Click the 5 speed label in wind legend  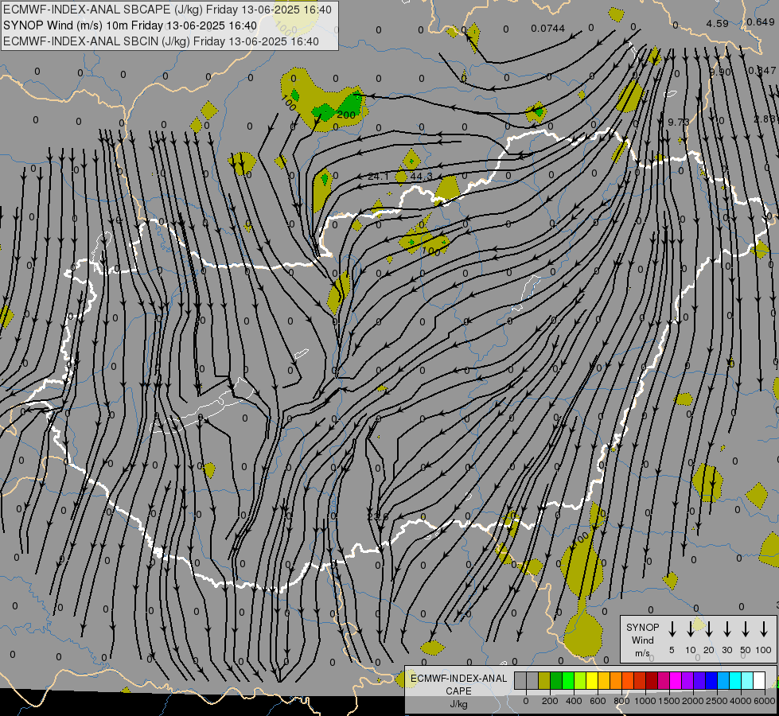coord(672,650)
